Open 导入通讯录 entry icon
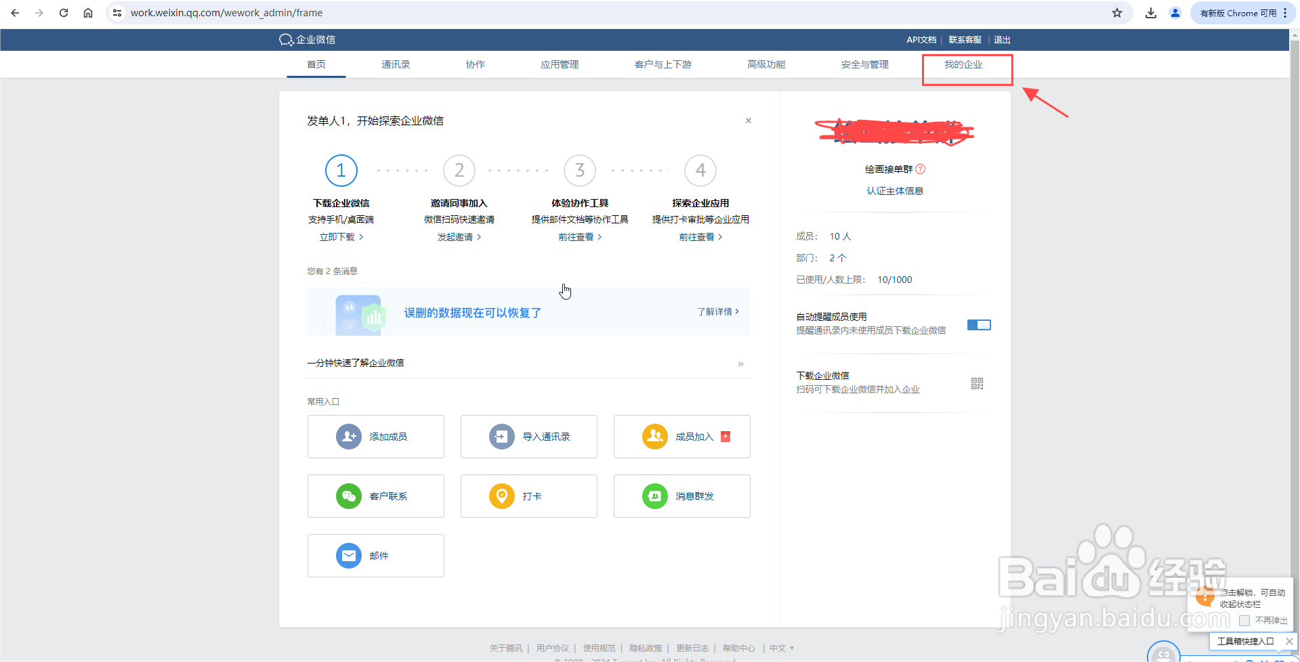Screen dimensions: 1300x662 [x=501, y=437]
